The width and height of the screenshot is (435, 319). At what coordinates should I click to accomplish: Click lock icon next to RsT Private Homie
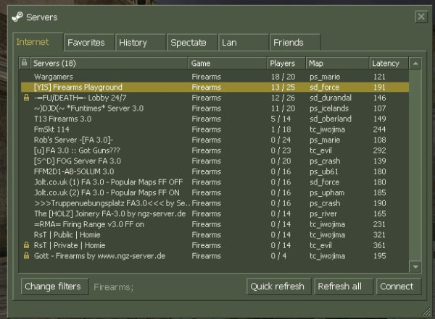tap(27, 245)
